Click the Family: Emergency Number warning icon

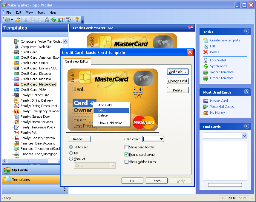point(17,111)
